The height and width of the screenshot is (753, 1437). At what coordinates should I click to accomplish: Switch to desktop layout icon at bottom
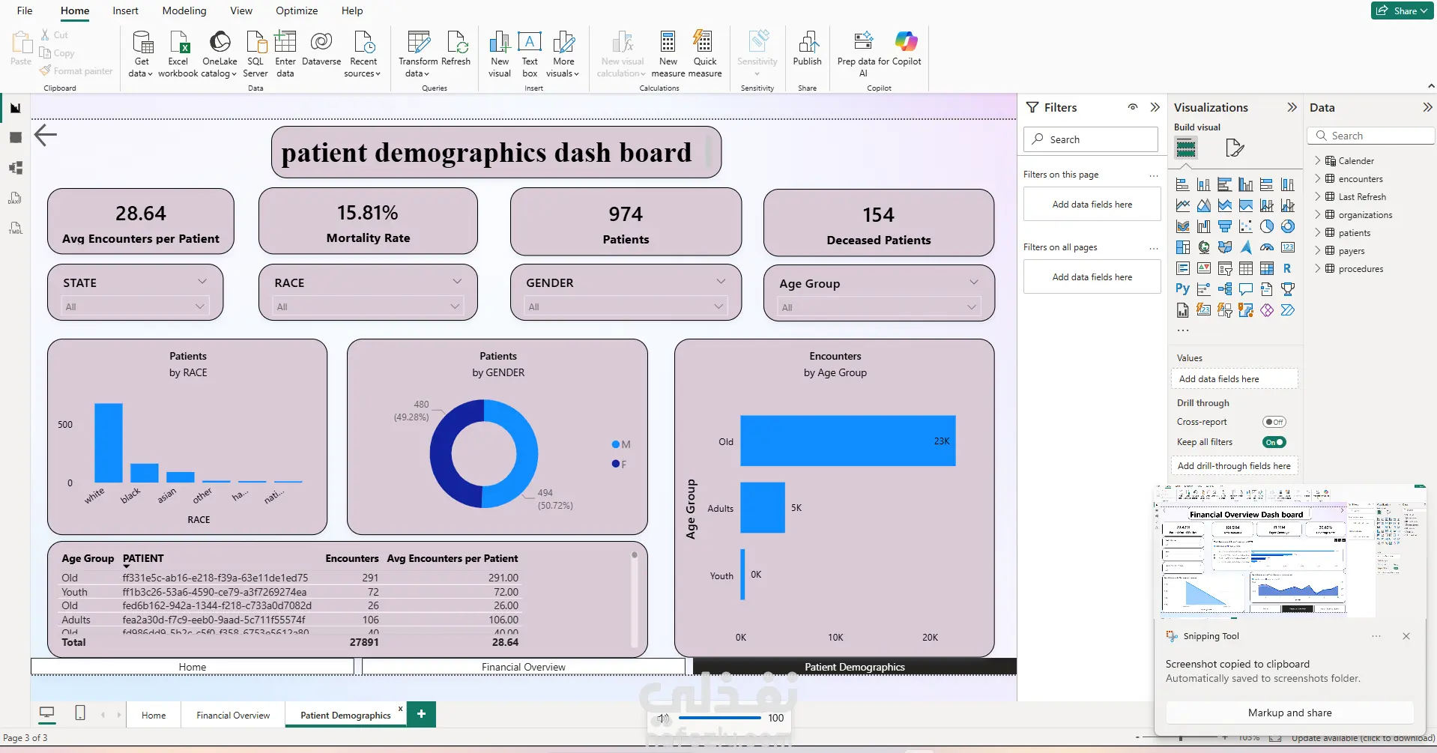coord(47,713)
